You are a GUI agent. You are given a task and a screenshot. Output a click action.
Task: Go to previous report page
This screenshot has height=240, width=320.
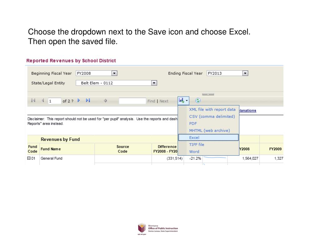pos(43,100)
